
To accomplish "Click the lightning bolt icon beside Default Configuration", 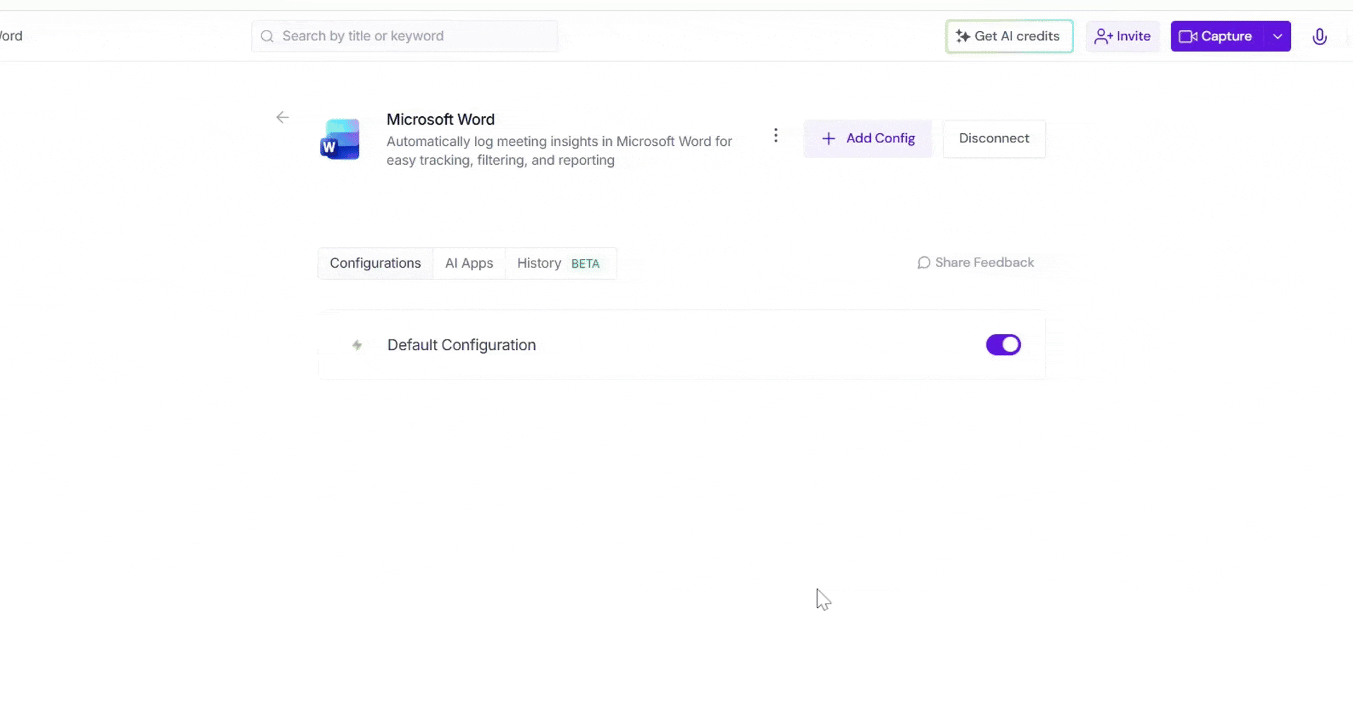I will point(357,345).
